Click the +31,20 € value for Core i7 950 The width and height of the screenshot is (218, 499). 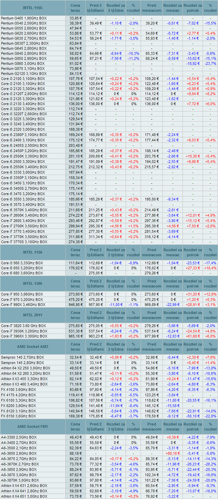point(193,294)
